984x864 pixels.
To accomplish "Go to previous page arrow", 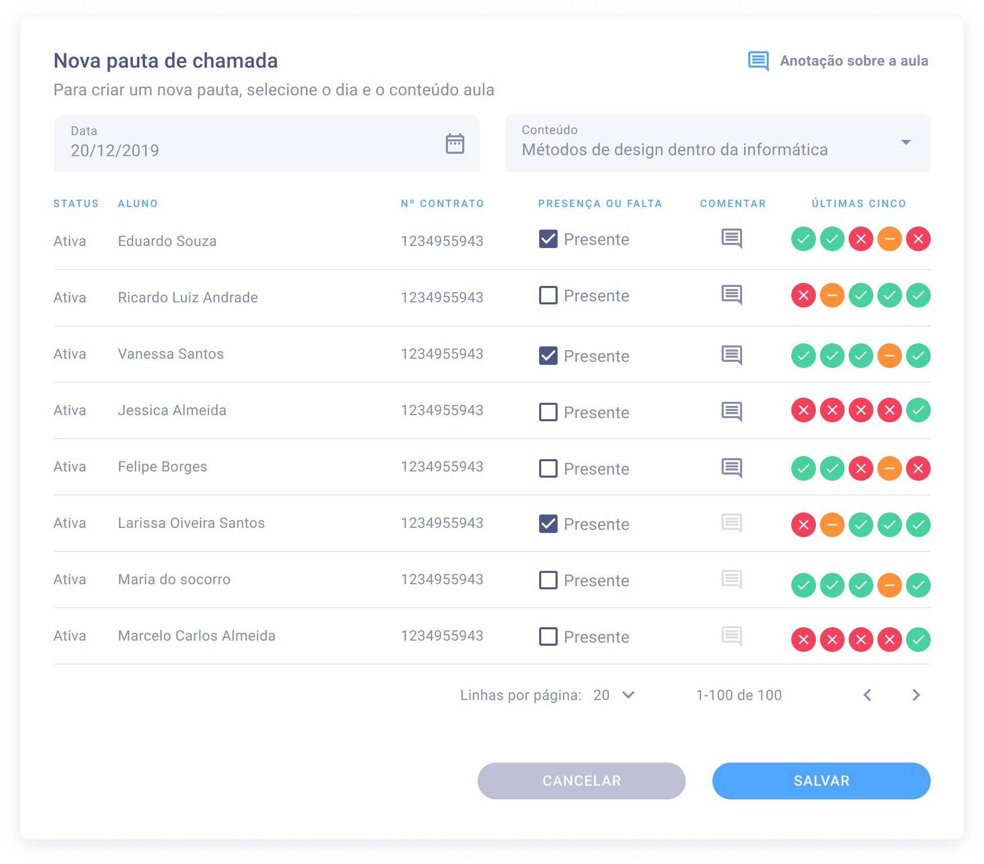I will coord(867,695).
